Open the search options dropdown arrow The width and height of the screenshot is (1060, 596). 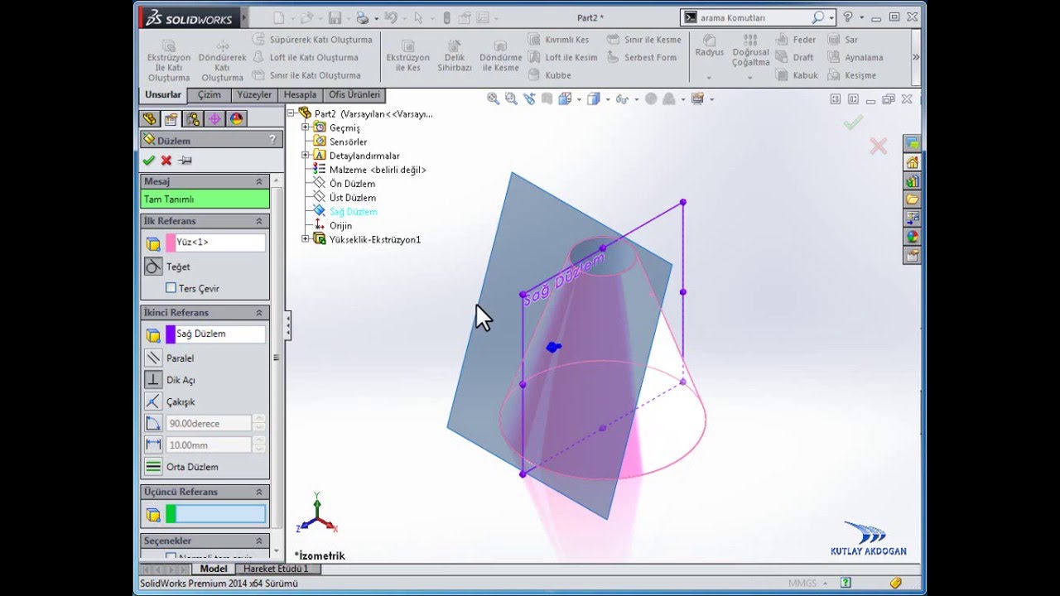[831, 17]
